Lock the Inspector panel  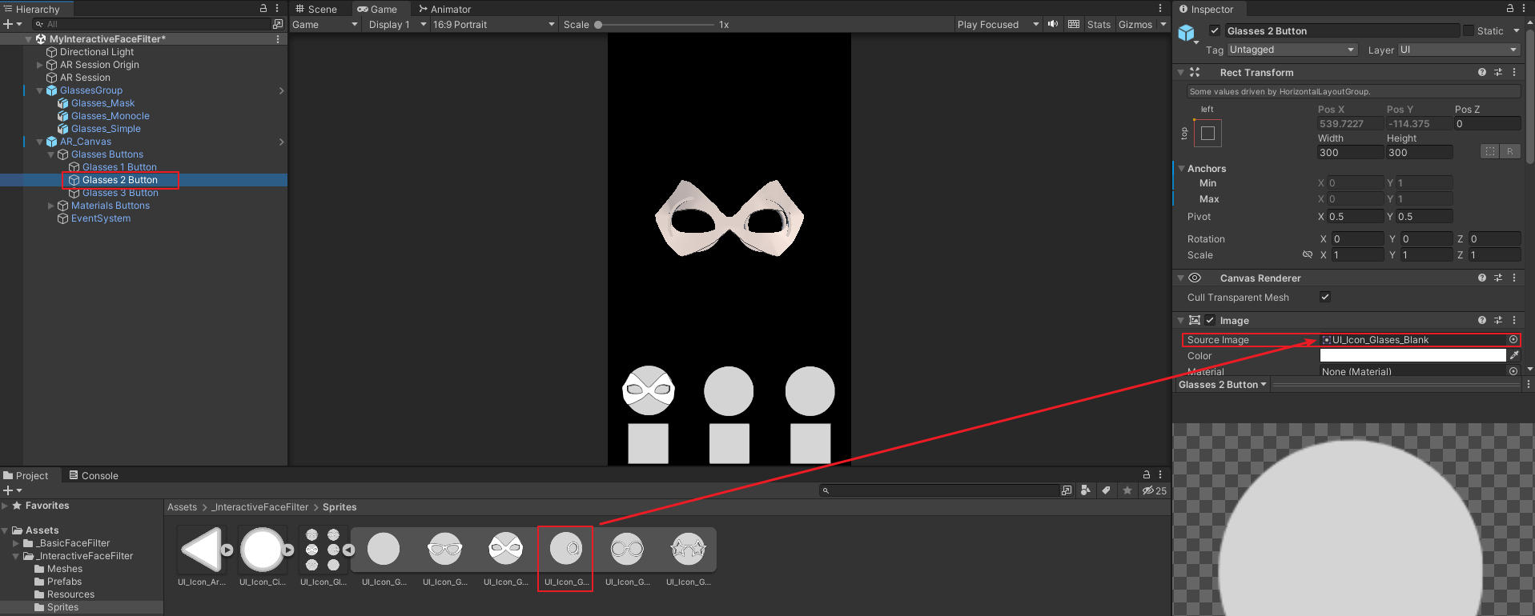(1510, 8)
